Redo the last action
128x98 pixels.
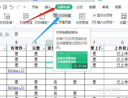(x=18, y=7)
